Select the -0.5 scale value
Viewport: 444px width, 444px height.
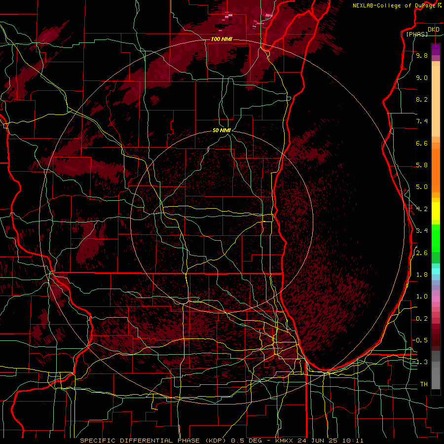click(x=420, y=340)
